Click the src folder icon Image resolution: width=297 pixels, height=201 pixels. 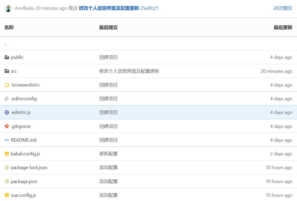coord(7,71)
